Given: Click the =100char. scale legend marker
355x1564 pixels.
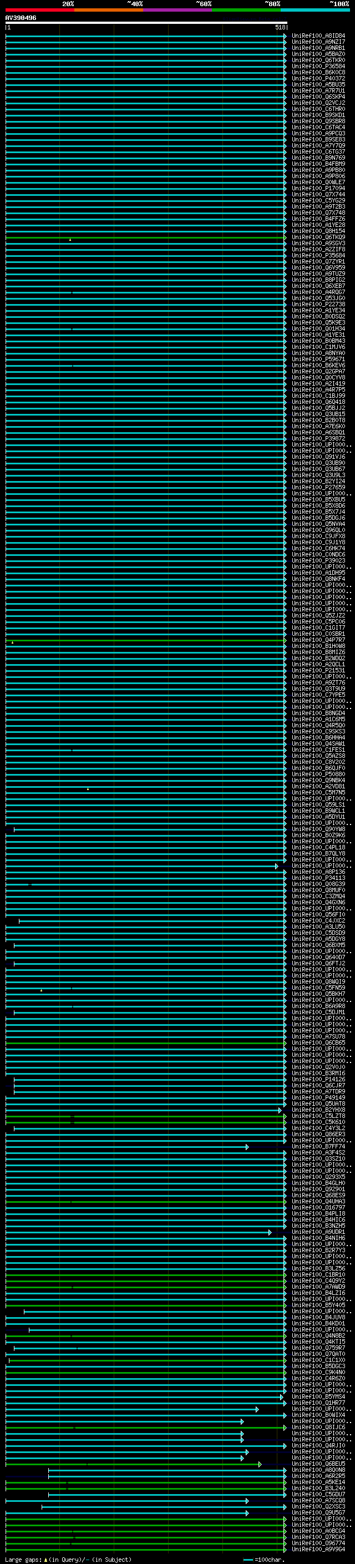Looking at the screenshot, I should tap(264, 1559).
